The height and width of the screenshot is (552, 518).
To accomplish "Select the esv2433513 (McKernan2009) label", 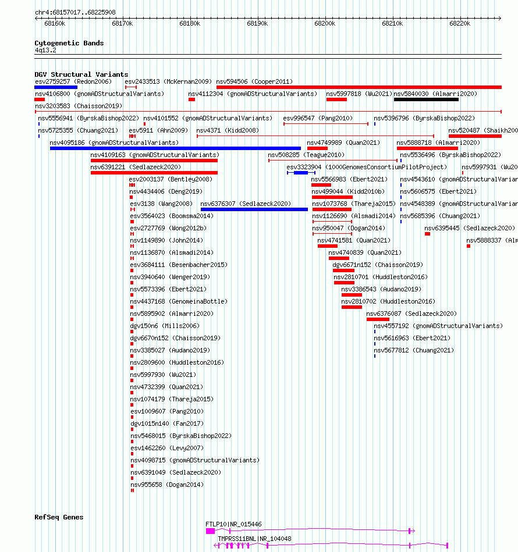I will pyautogui.click(x=168, y=81).
